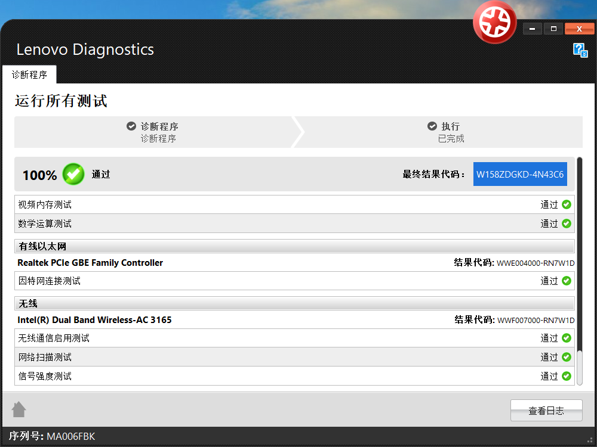This screenshot has width=597, height=447.
Task: Click the pass icon next to 视频内存测试
Action: (566, 204)
